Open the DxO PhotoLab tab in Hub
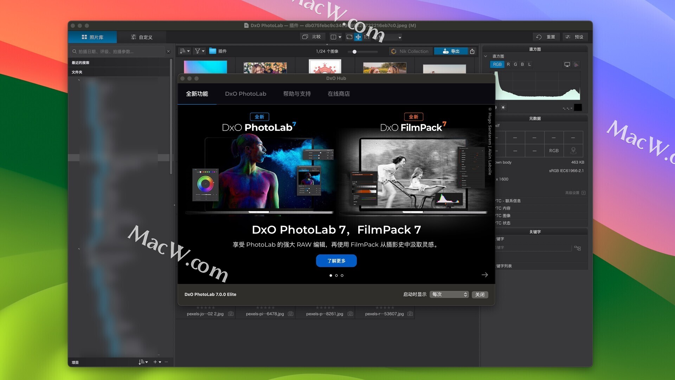 click(245, 94)
